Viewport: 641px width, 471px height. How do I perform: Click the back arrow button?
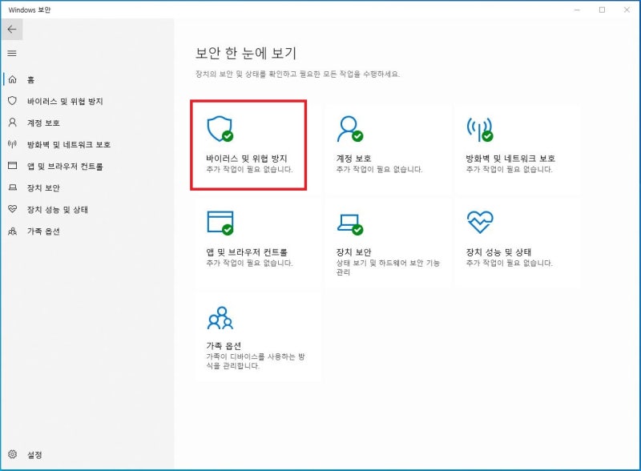[12, 29]
